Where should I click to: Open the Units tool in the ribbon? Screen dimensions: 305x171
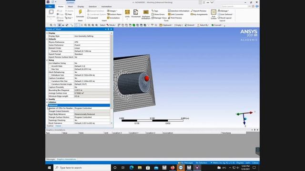pyautogui.click(x=127, y=14)
